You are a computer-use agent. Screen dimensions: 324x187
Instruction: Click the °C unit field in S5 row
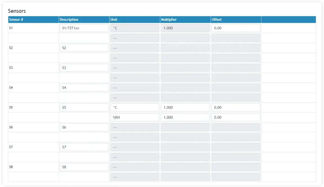tap(135, 107)
